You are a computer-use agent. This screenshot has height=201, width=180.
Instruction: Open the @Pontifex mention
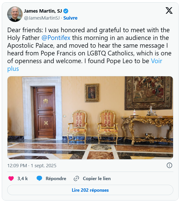tap(56, 38)
